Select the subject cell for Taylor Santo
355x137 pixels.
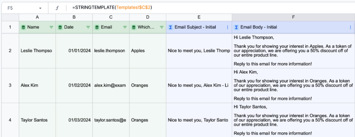tap(199, 120)
